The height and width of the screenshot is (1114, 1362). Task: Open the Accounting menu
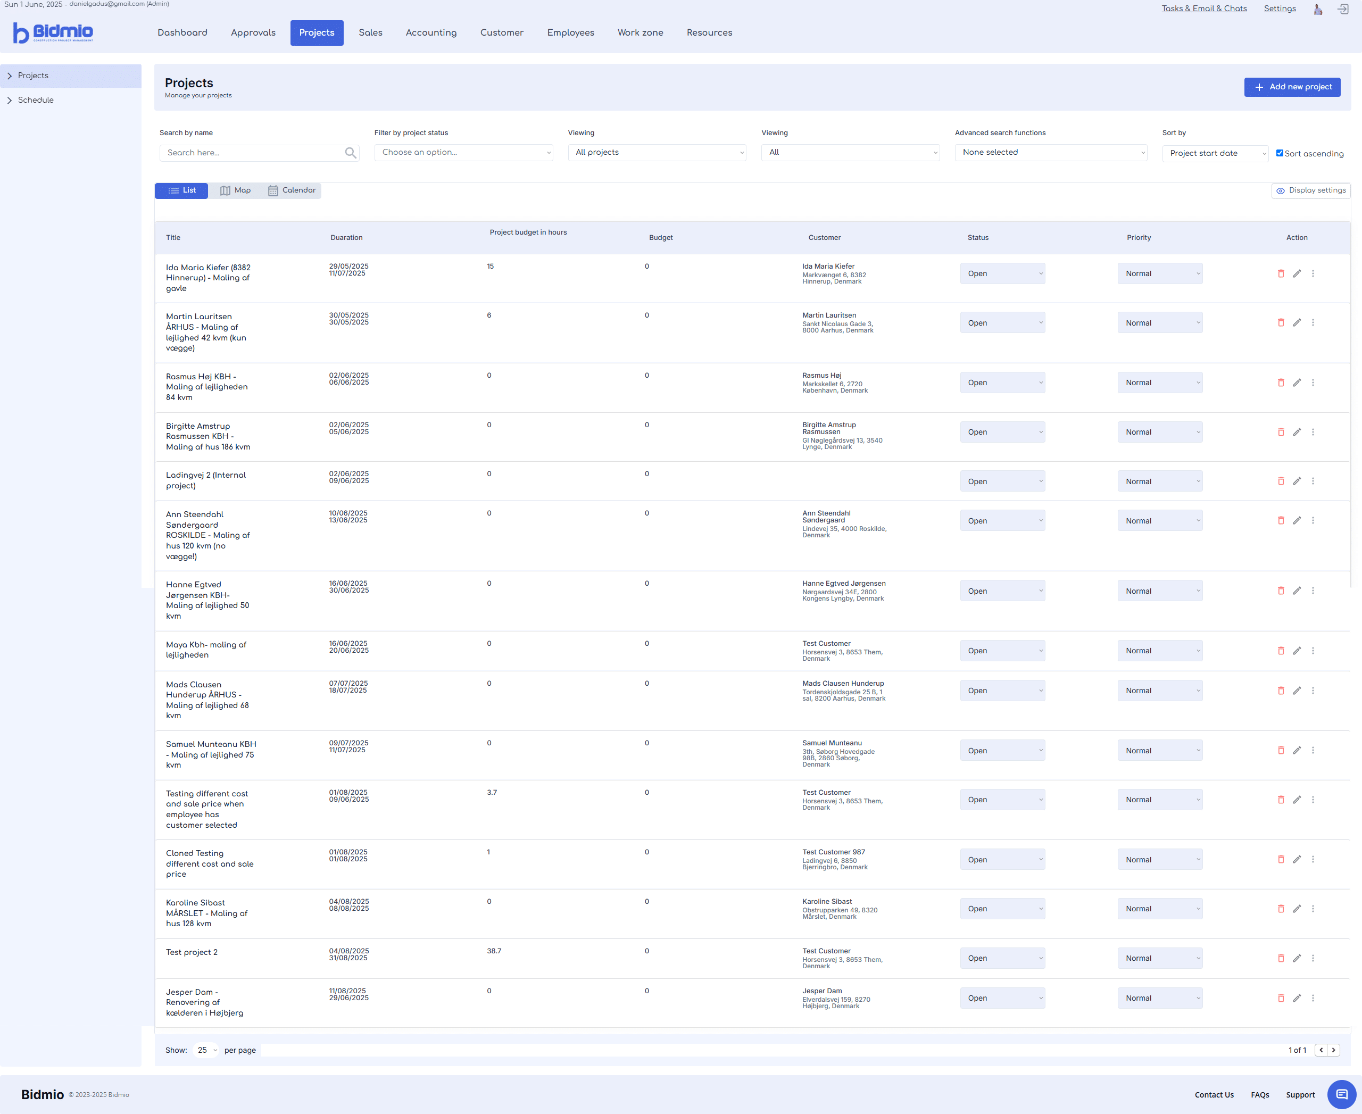(431, 33)
